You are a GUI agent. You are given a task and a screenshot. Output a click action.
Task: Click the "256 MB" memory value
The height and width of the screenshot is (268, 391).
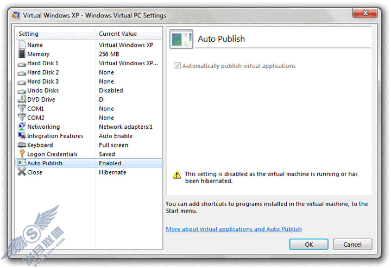tap(109, 54)
